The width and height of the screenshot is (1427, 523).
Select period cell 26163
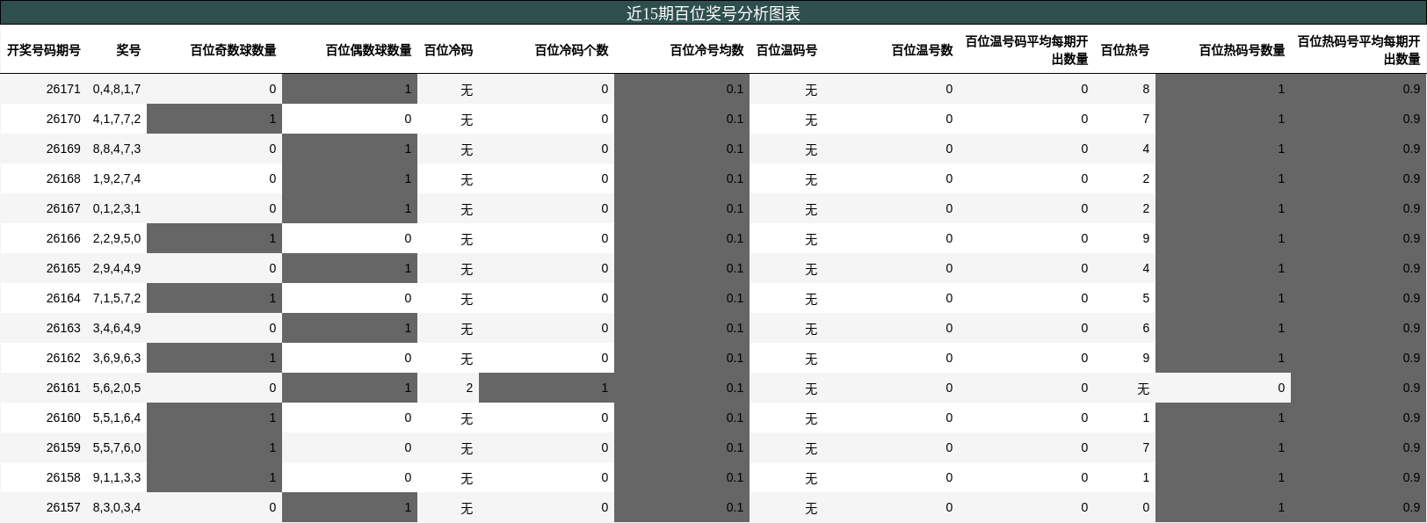pyautogui.click(x=63, y=328)
